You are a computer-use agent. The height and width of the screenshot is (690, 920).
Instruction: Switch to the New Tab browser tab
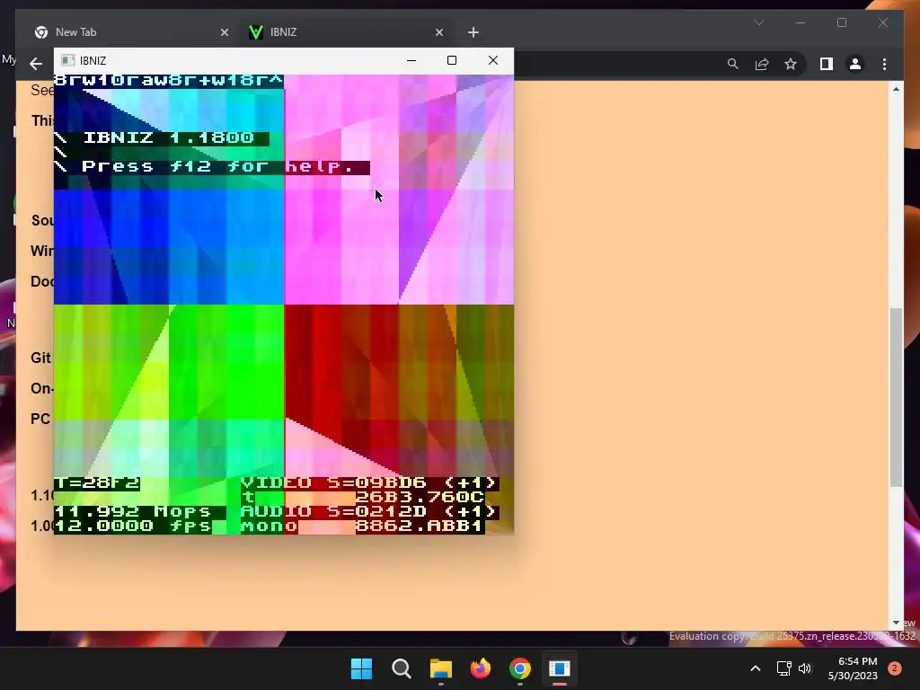pyautogui.click(x=132, y=32)
